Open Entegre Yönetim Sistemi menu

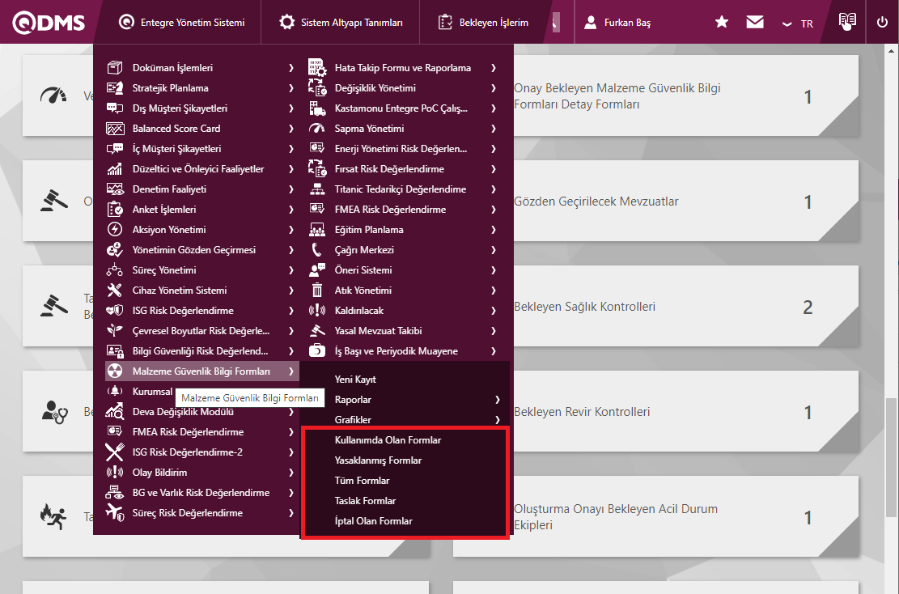pos(181,23)
